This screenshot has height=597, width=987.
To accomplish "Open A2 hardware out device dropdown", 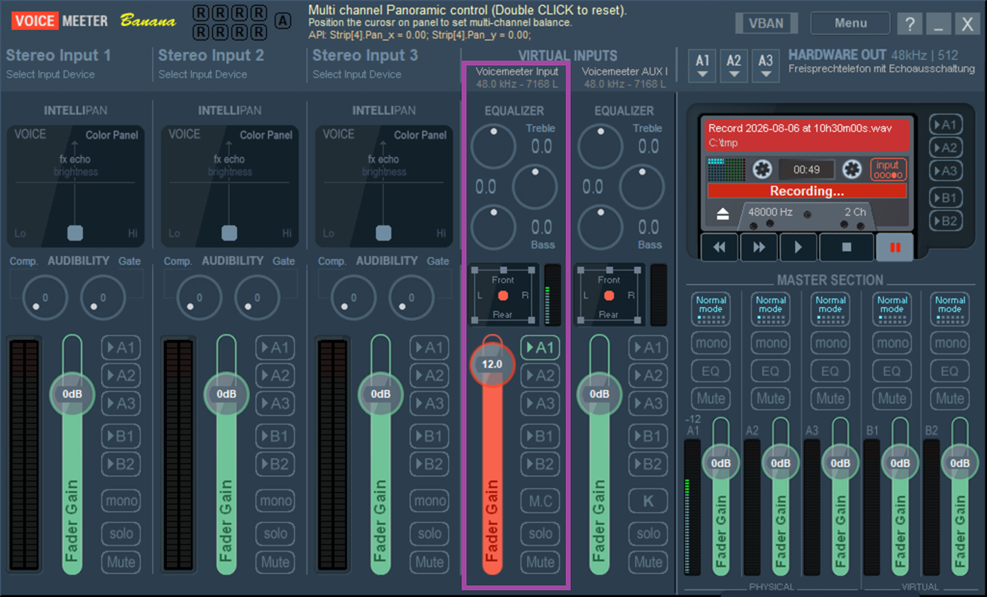I will coord(734,65).
